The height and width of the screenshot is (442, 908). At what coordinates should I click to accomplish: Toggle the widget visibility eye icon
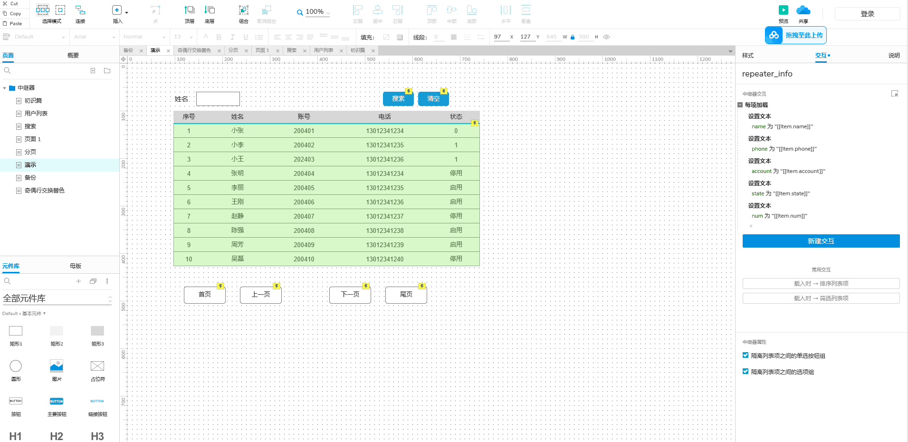[607, 37]
